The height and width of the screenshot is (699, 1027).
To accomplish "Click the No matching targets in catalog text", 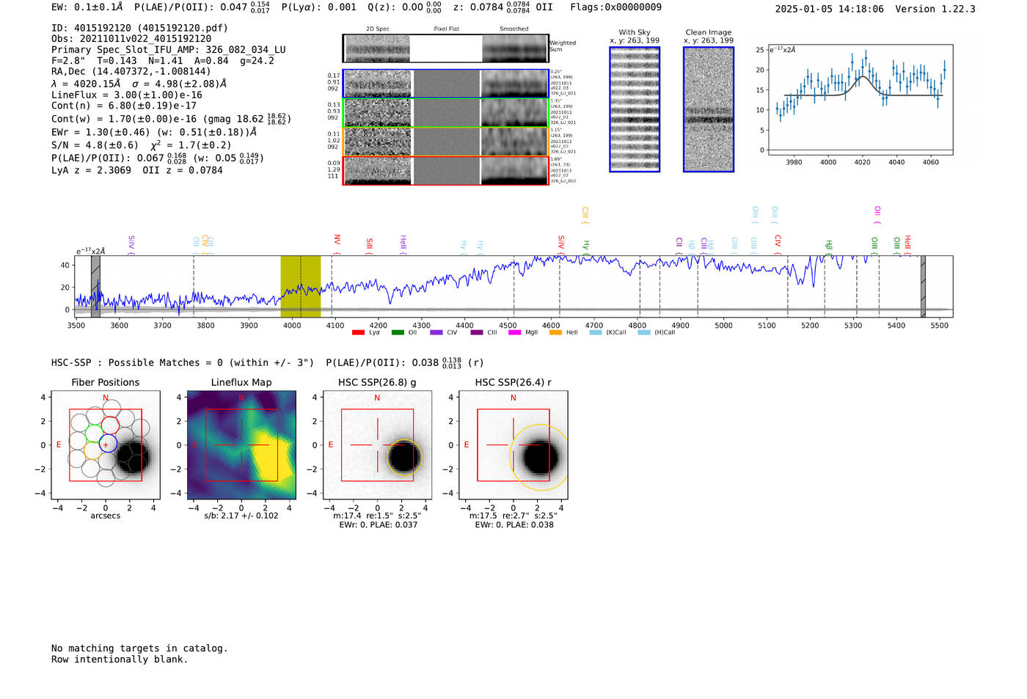I will pos(139,648).
